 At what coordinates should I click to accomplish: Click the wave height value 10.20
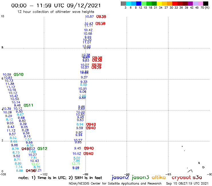81,112
